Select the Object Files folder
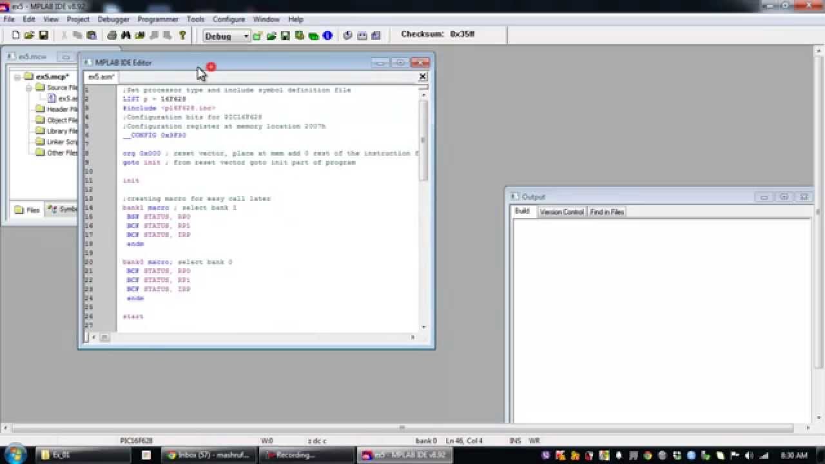 click(61, 121)
